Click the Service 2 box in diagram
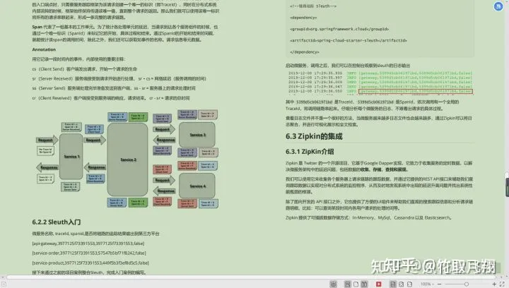509x288 pixels. point(127,160)
